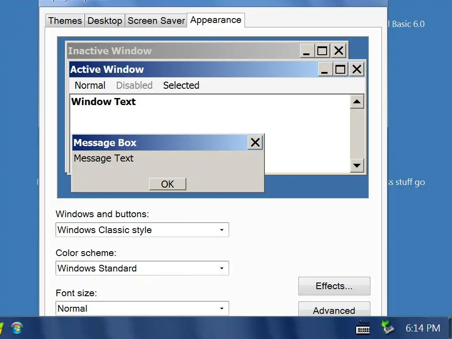Click the Normal menu item in preview
452x339 pixels.
coord(90,85)
